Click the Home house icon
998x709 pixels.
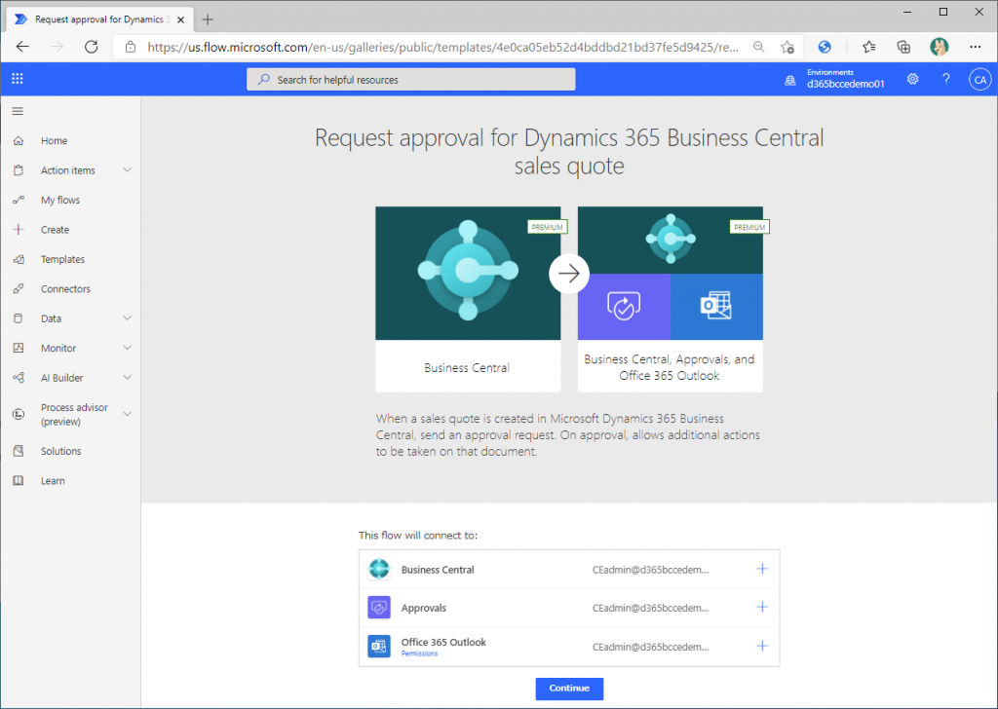[19, 140]
